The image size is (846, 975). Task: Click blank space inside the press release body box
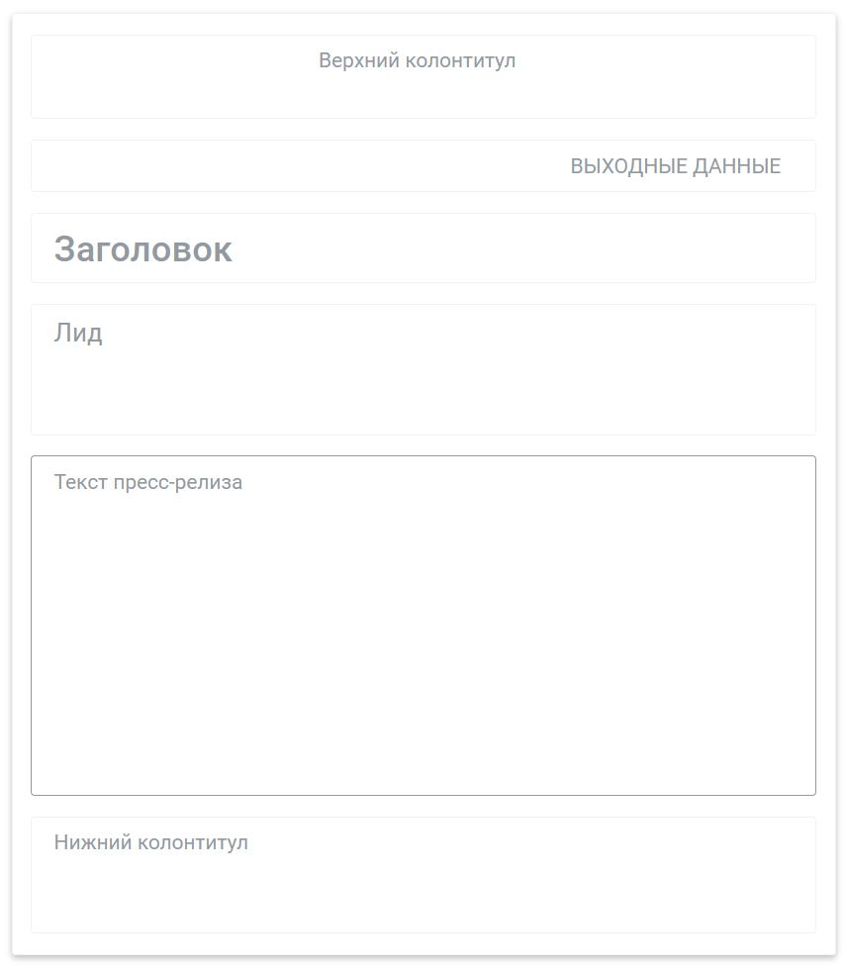(x=423, y=653)
